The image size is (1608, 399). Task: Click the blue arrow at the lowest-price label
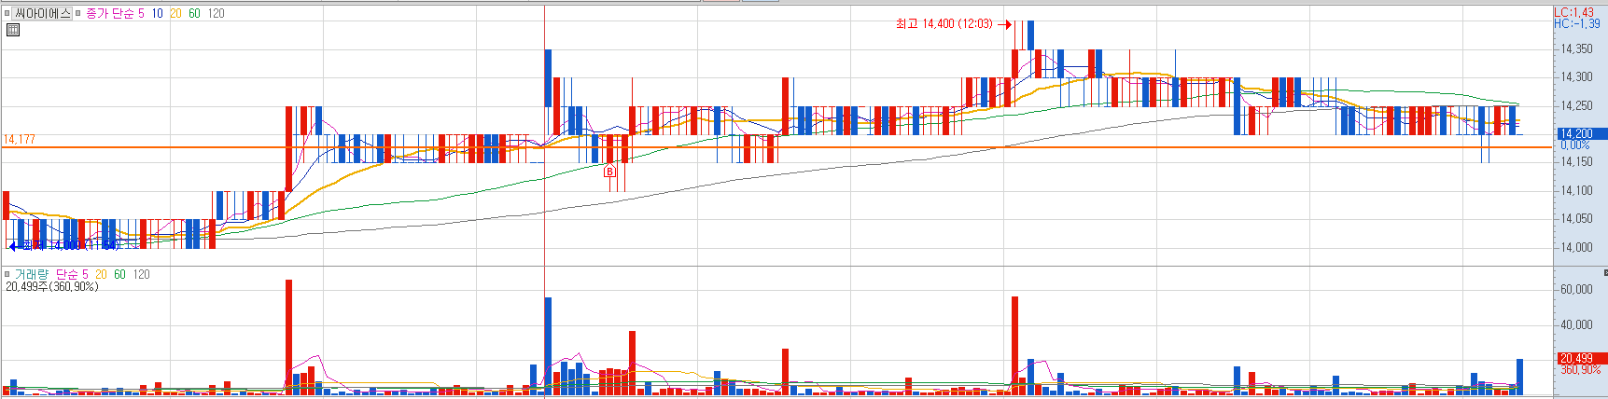[x=14, y=245]
